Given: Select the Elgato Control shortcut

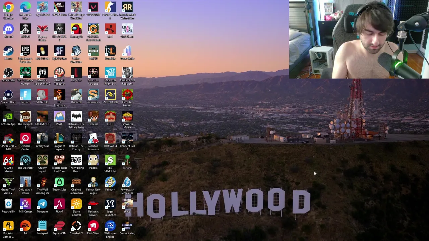Looking at the screenshot, I should [76, 204].
